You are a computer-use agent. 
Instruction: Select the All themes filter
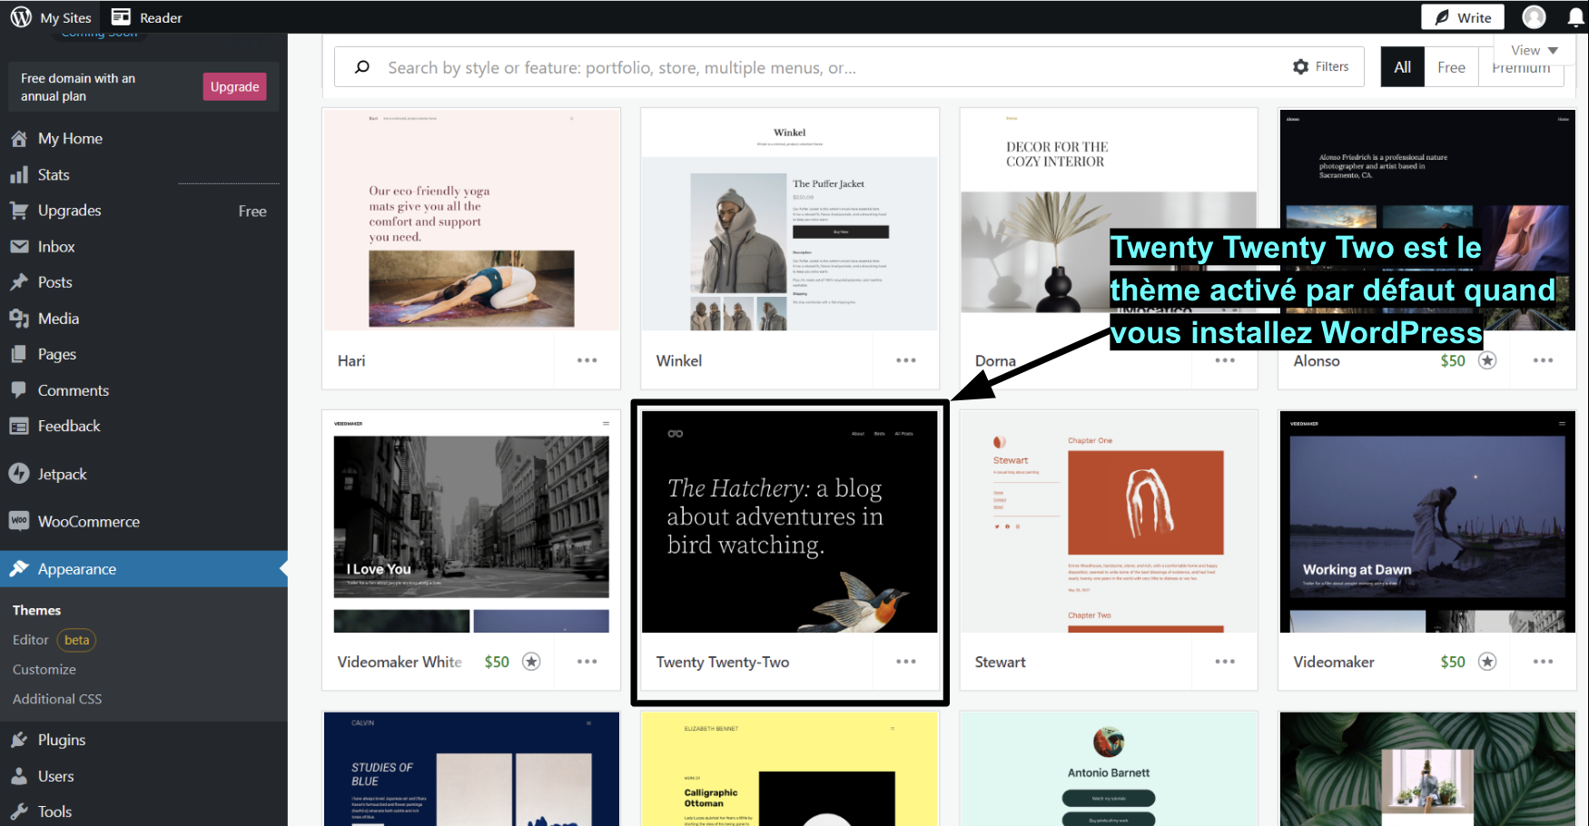[1402, 67]
